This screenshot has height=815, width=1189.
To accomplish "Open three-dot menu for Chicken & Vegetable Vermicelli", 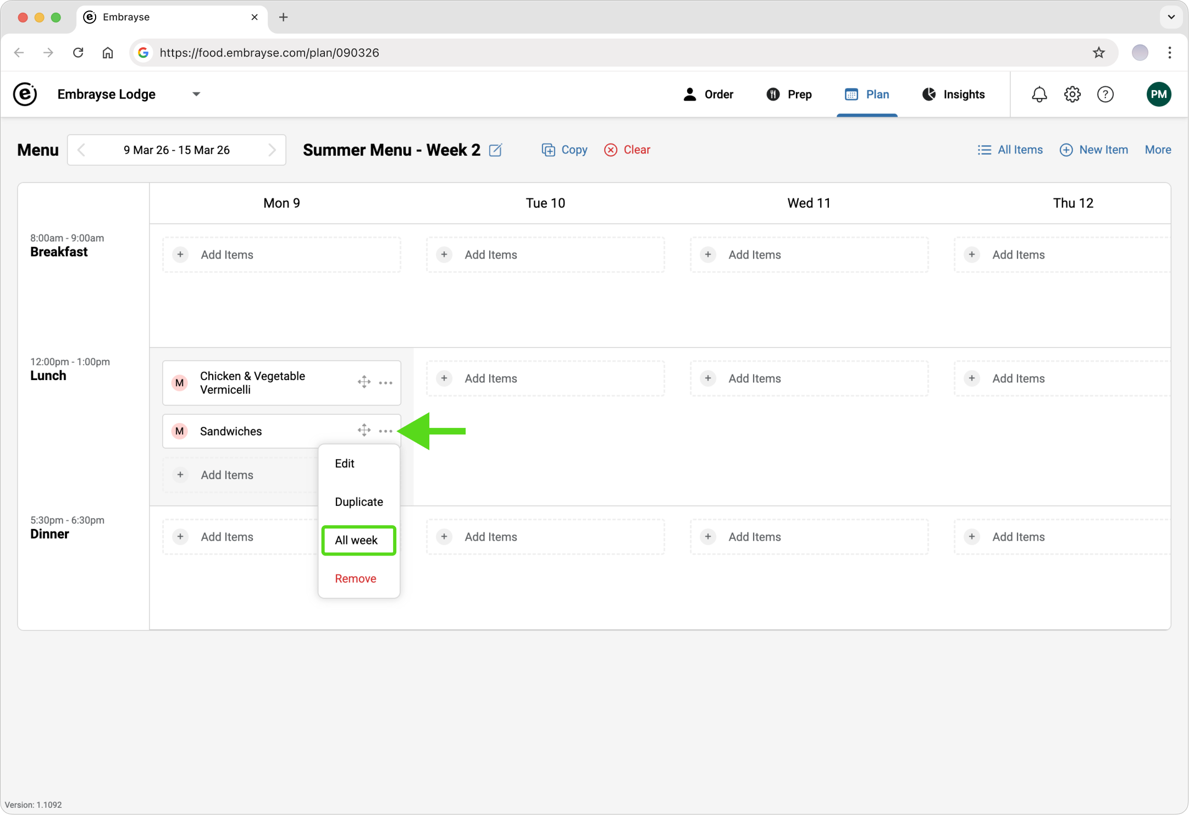I will click(x=386, y=383).
